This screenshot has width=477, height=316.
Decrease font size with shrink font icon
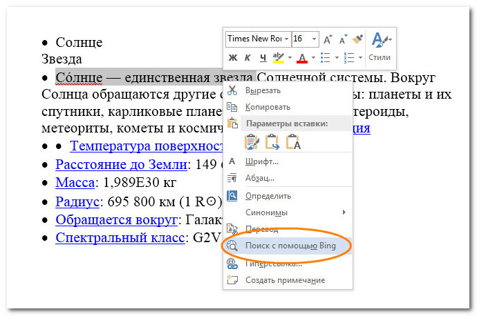click(343, 39)
